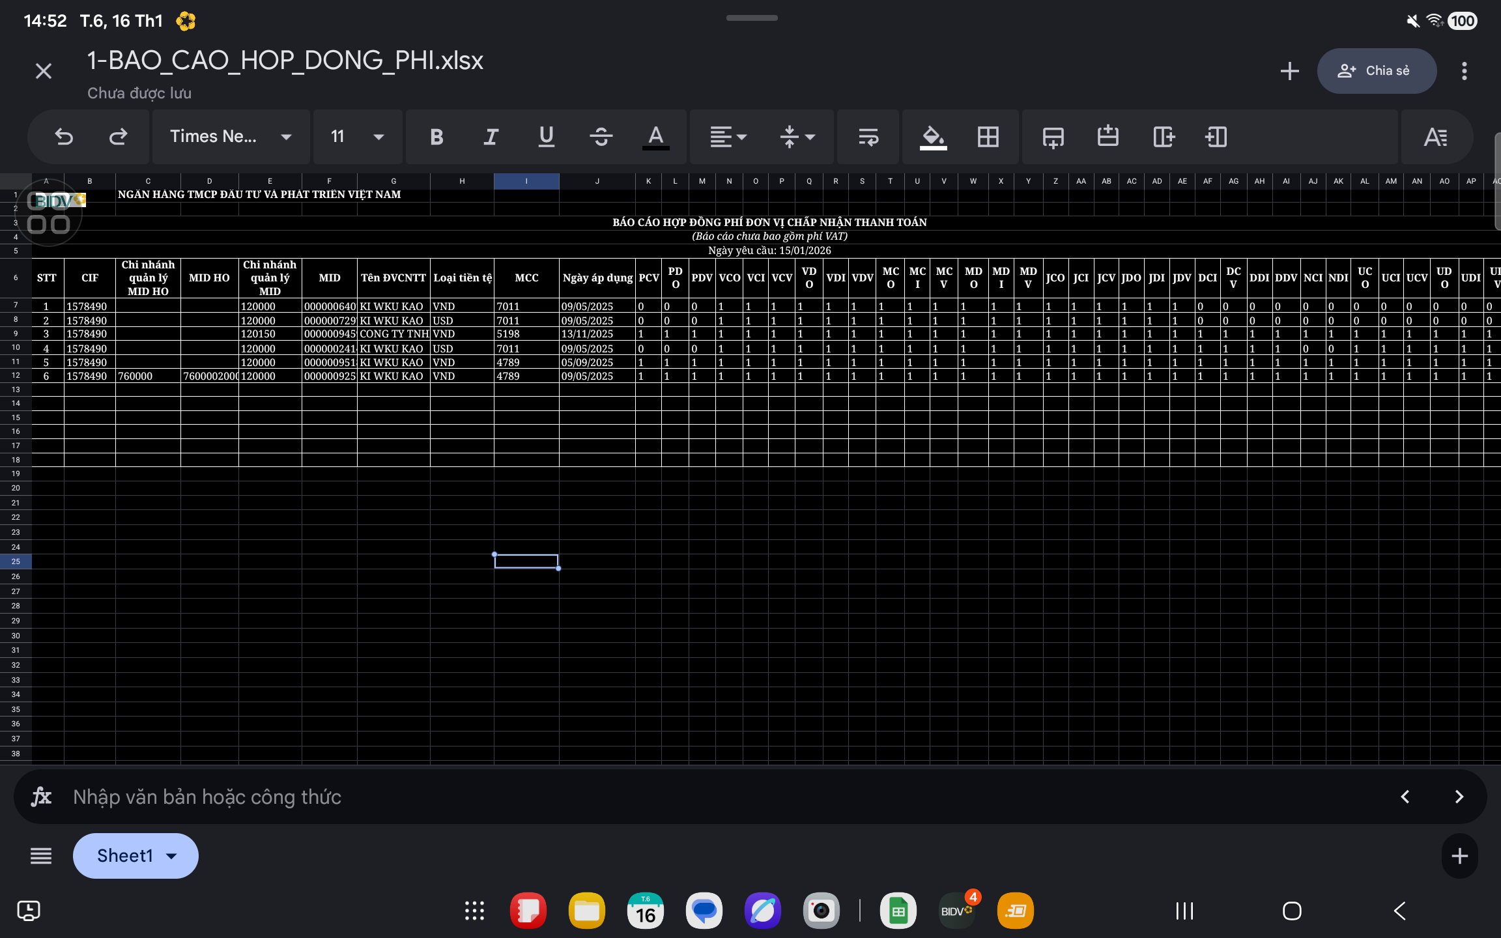Viewport: 1501px width, 938px height.
Task: Open the cell borders tool
Action: tap(988, 137)
